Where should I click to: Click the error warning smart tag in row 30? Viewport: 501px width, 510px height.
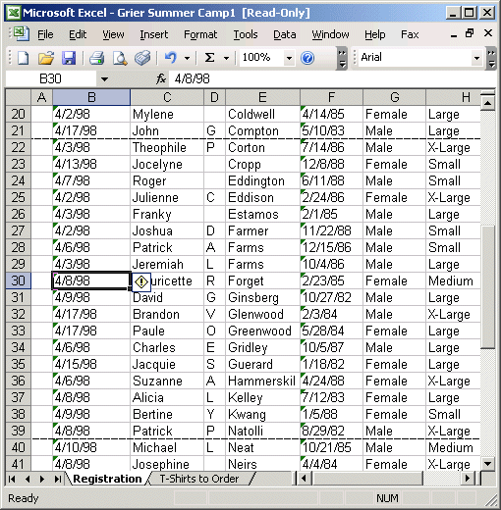click(x=141, y=281)
